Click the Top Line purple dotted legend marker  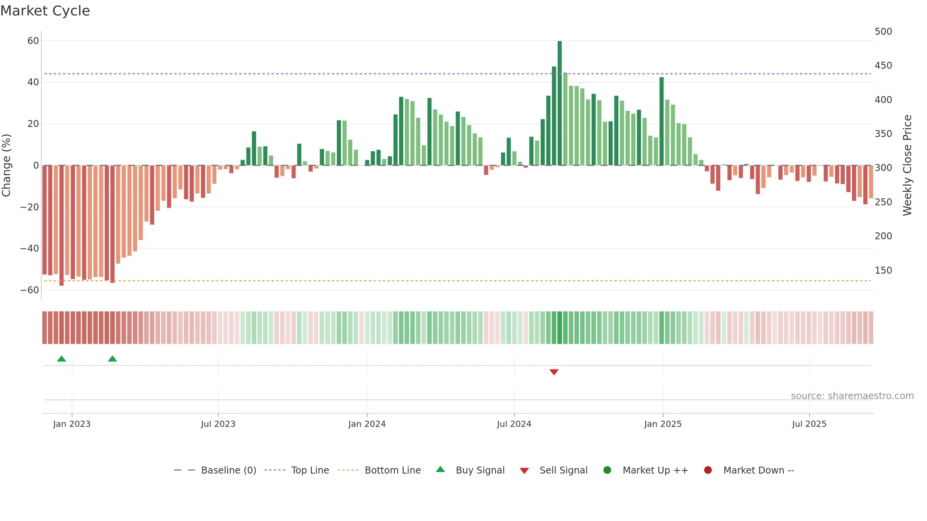275,470
